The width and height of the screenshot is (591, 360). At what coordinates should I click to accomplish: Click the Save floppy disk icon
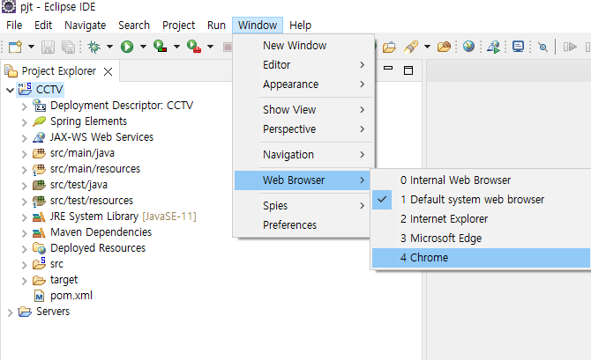click(x=48, y=47)
